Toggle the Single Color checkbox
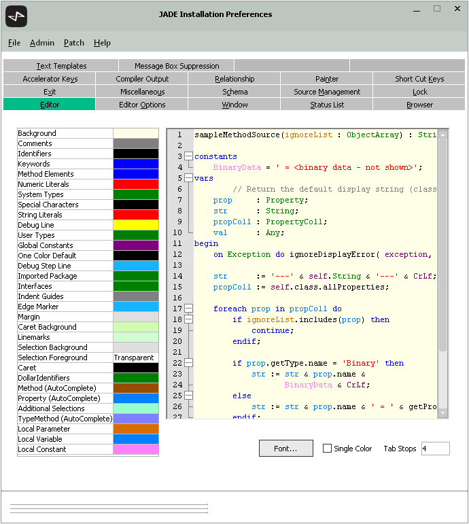This screenshot has height=524, width=469. (x=327, y=449)
